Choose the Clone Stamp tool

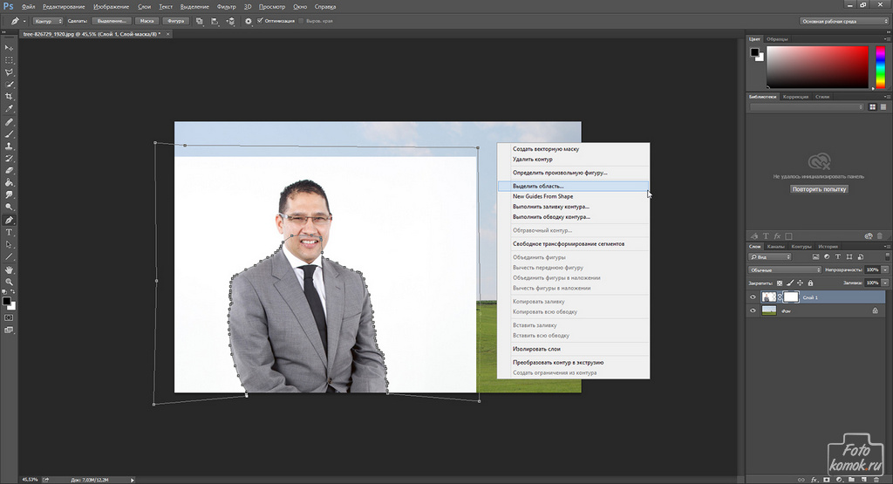pyautogui.click(x=10, y=147)
